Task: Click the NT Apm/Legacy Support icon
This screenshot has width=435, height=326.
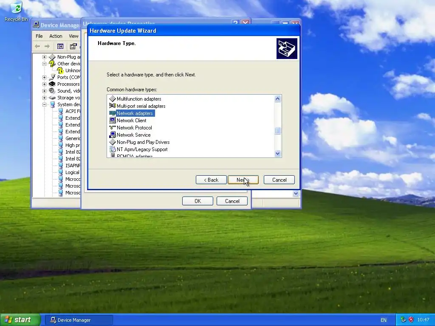Action: pos(112,149)
